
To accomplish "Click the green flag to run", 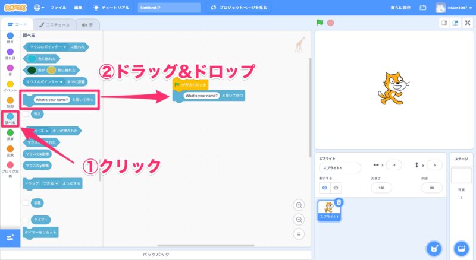I will (x=320, y=23).
